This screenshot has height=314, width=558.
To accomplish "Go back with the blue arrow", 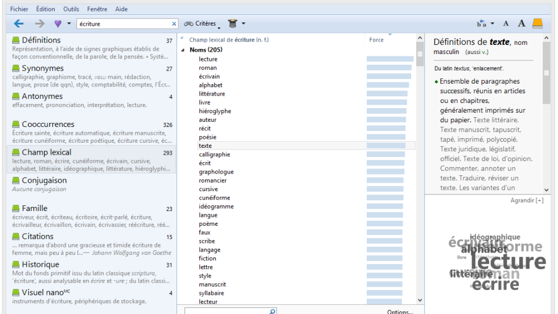I will point(18,23).
